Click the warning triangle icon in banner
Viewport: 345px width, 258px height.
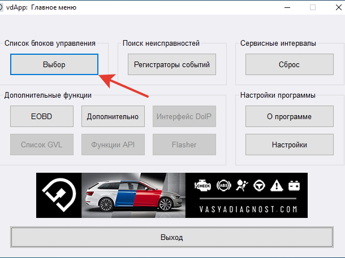coord(277,186)
